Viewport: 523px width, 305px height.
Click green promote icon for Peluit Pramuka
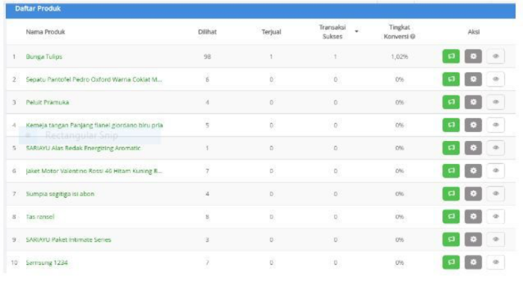point(451,102)
